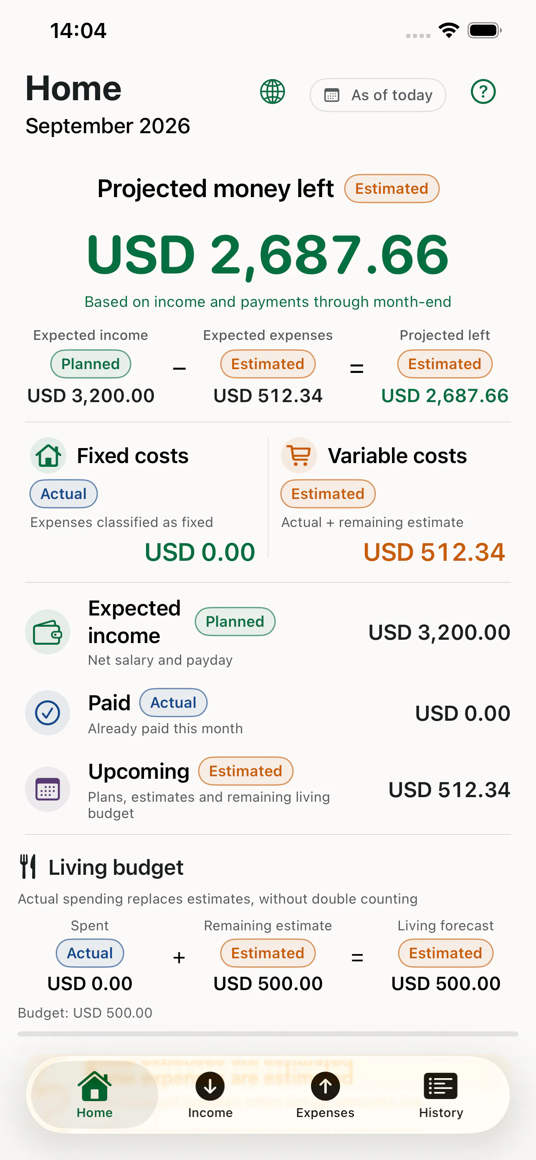Tap the globe language icon

272,92
